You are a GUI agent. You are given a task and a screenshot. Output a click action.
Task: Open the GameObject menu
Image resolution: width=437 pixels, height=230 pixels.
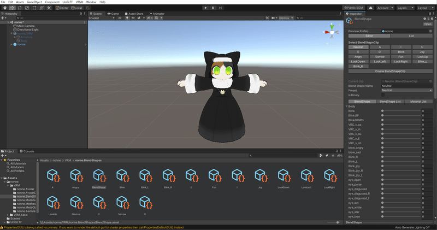tap(34, 2)
